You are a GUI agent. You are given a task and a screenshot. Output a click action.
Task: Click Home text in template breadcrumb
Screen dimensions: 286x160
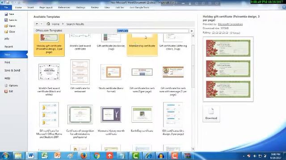click(x=55, y=24)
